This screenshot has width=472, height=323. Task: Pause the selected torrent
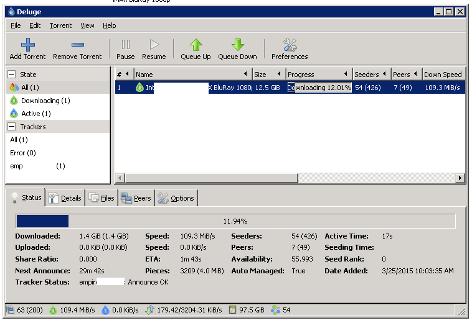(x=126, y=49)
